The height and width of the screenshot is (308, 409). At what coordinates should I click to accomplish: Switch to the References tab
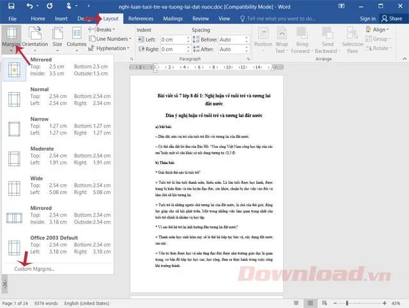[x=141, y=19]
